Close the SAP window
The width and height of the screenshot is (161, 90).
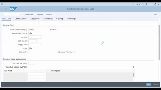point(159,4)
